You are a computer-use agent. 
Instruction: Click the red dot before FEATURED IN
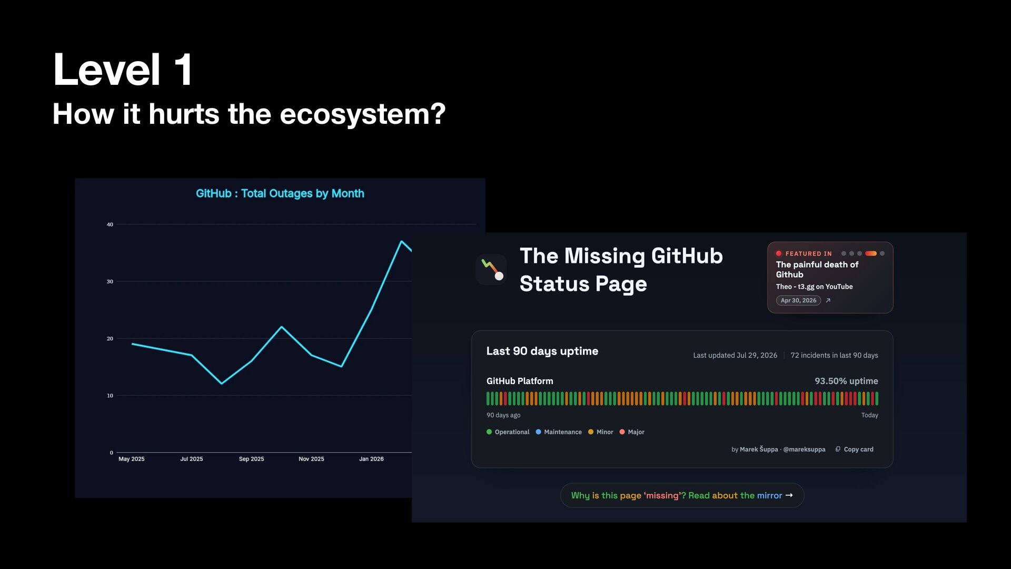[779, 253]
